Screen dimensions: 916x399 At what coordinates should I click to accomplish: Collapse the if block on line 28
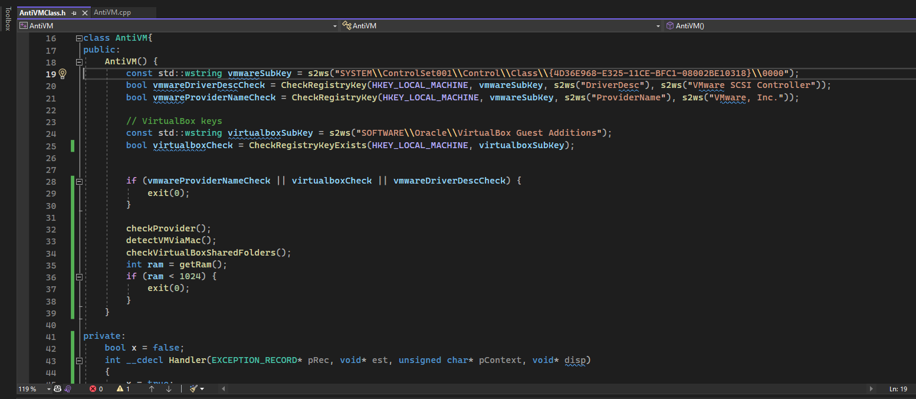click(x=79, y=181)
